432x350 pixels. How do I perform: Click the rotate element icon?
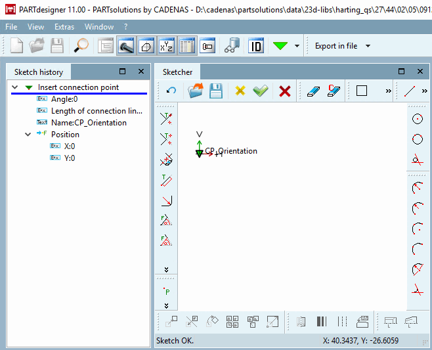tap(212, 321)
